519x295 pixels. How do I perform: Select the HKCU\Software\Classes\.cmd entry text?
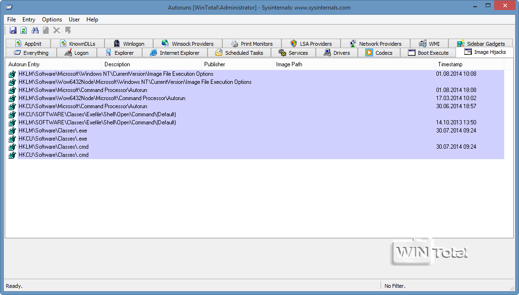[53, 155]
